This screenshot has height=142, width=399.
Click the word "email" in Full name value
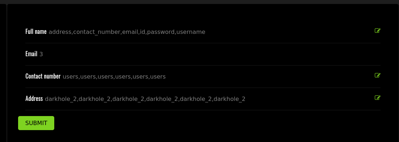pyautogui.click(x=130, y=32)
